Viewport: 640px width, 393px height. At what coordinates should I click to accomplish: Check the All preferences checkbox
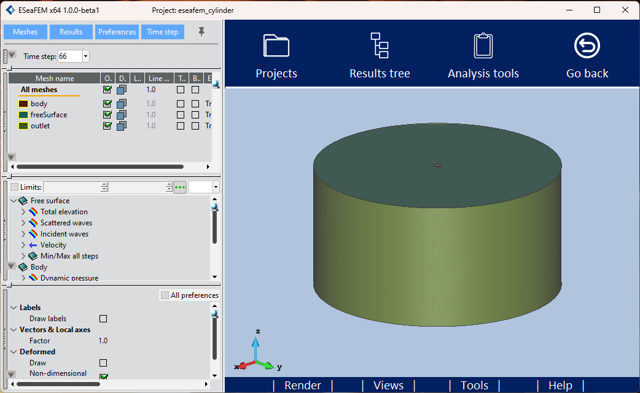click(165, 295)
